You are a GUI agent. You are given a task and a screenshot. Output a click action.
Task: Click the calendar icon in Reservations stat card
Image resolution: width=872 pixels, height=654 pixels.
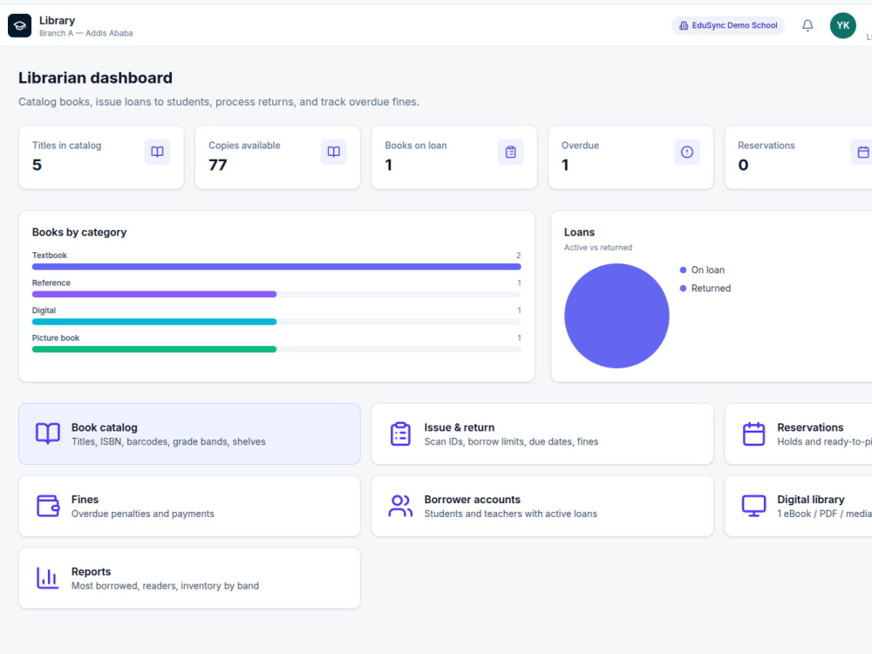point(862,152)
